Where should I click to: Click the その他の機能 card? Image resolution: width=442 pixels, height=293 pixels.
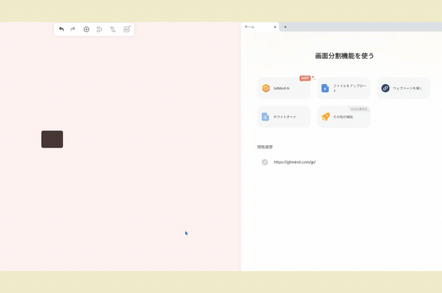[x=343, y=117]
